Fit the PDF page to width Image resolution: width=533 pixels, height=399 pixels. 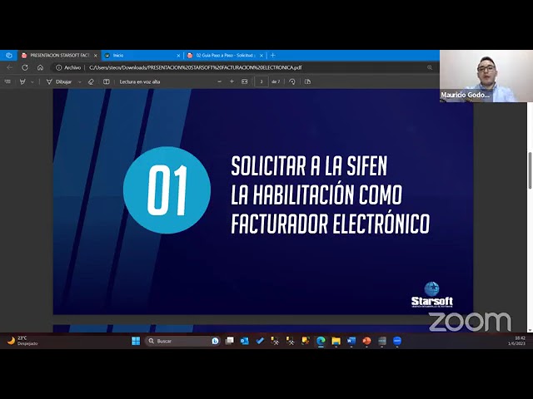click(x=244, y=81)
